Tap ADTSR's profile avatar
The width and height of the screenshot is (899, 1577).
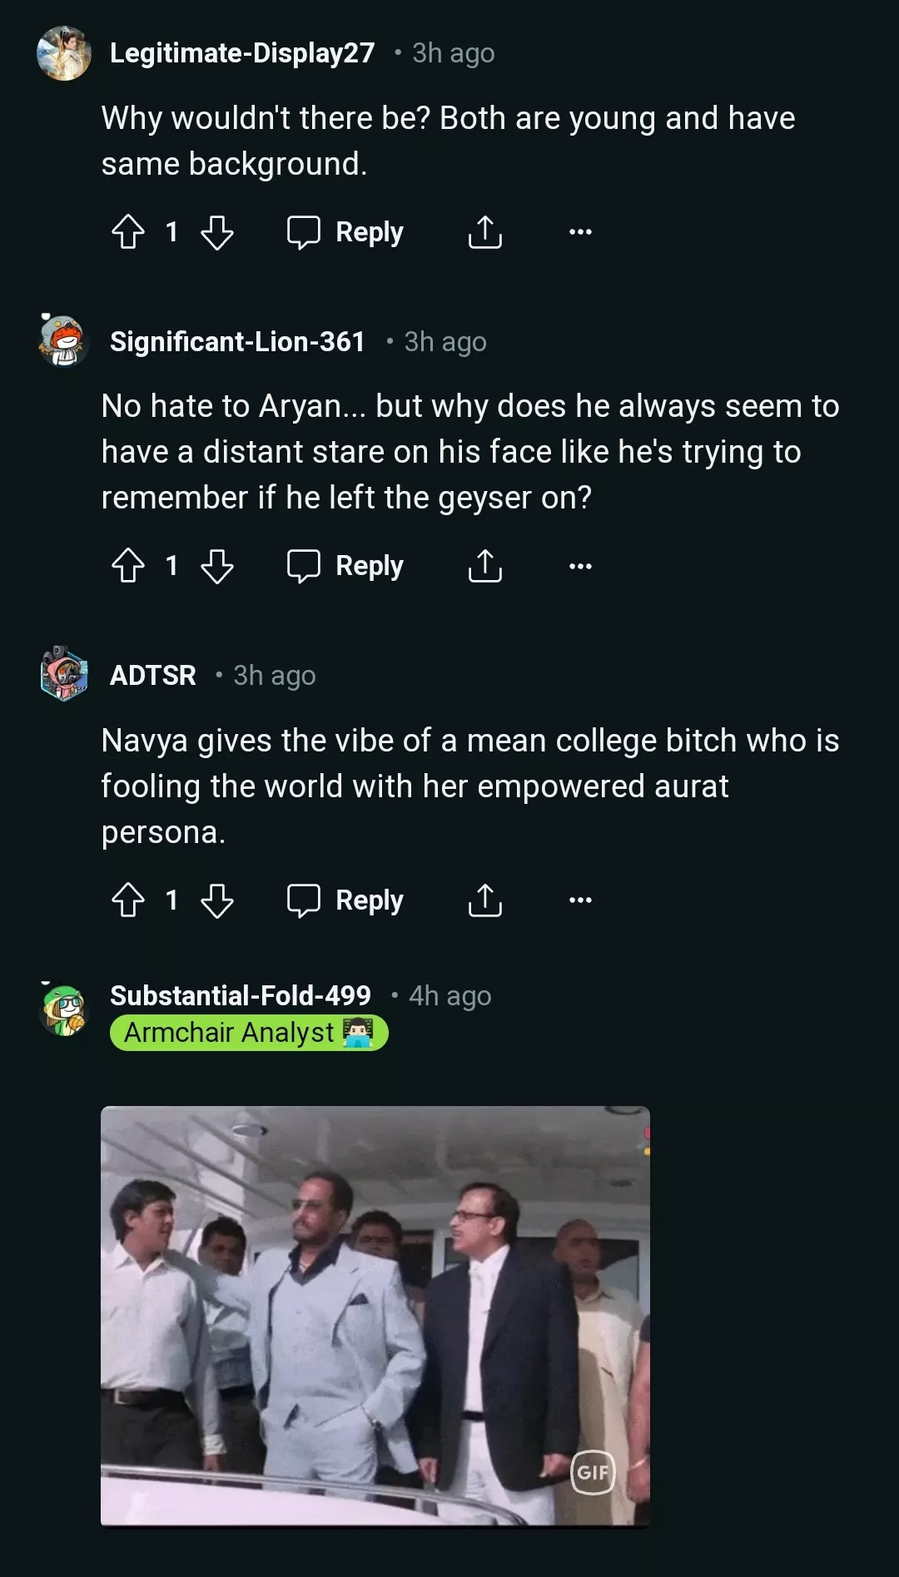(x=64, y=674)
